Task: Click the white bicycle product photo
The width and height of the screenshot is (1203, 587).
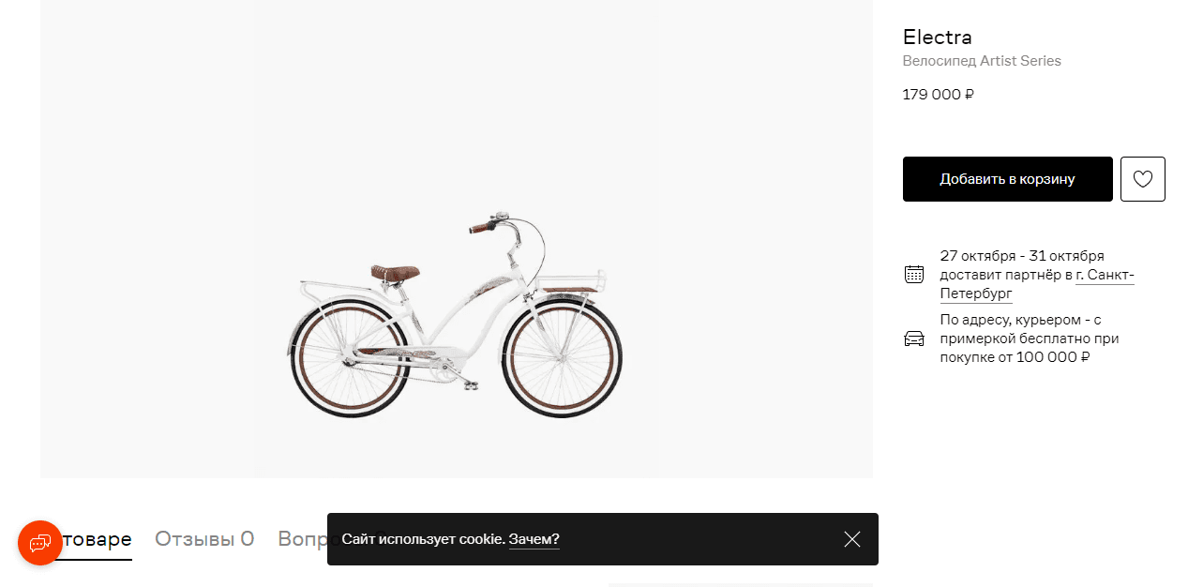Action: point(456,315)
